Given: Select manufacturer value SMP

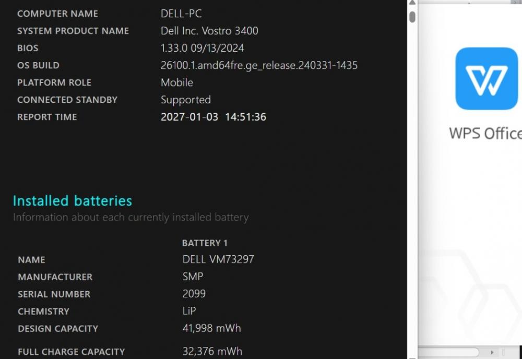Looking at the screenshot, I should tap(193, 277).
